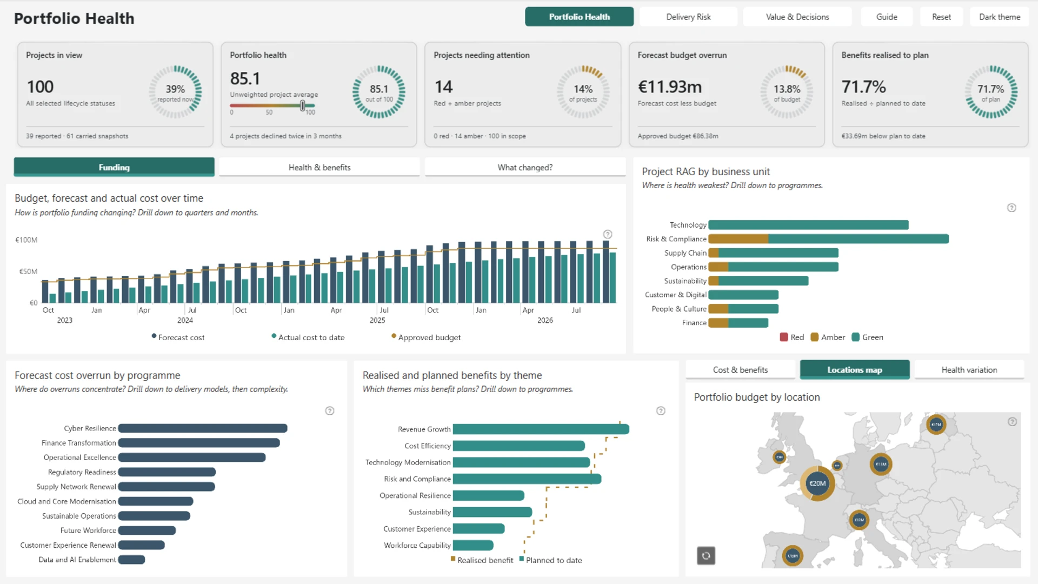1038x584 pixels.
Task: Open Value & Decisions page
Action: pos(797,17)
